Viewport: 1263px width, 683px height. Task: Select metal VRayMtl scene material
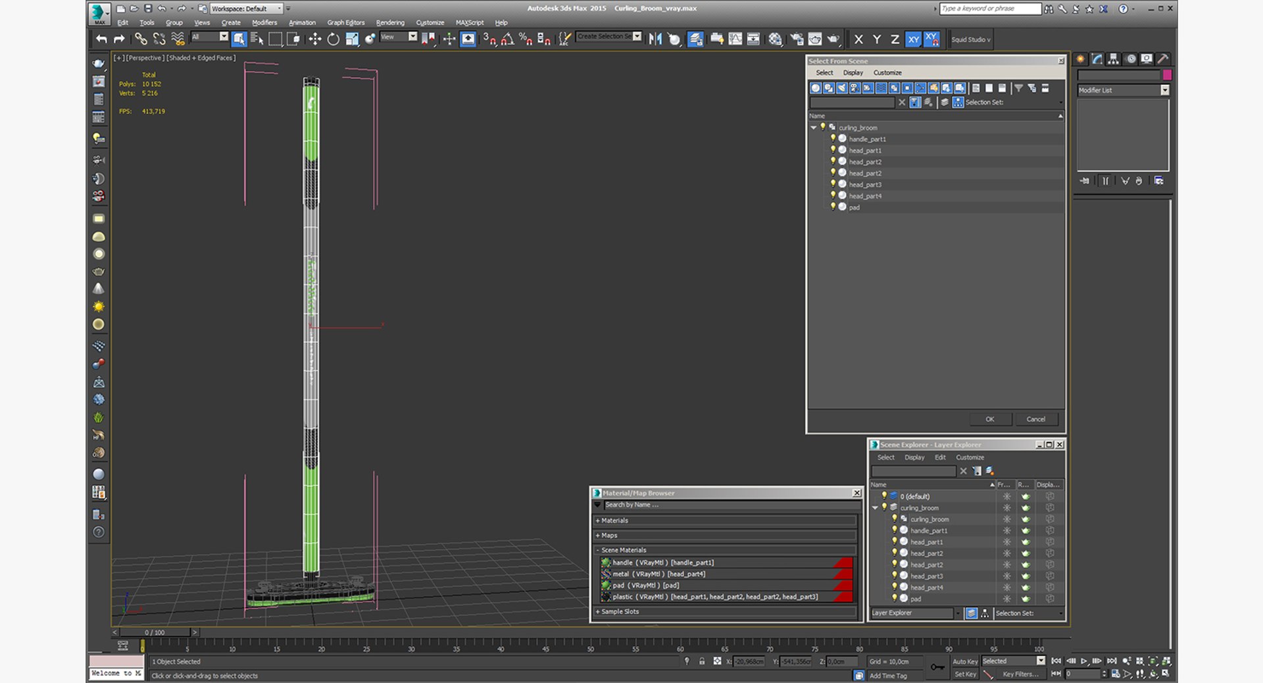click(726, 574)
